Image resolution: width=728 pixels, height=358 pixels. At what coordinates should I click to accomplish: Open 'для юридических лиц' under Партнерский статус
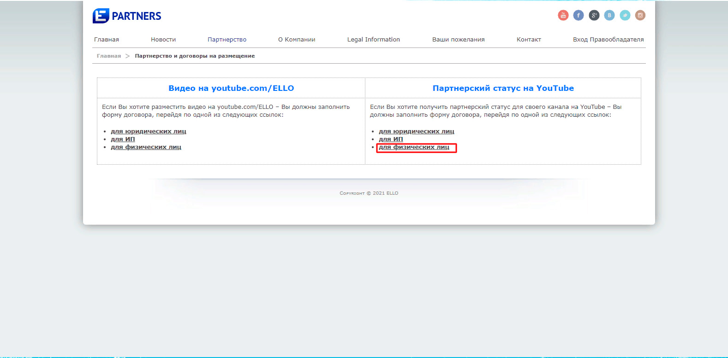point(417,131)
